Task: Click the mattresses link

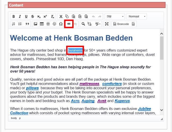Action: click(89, 84)
